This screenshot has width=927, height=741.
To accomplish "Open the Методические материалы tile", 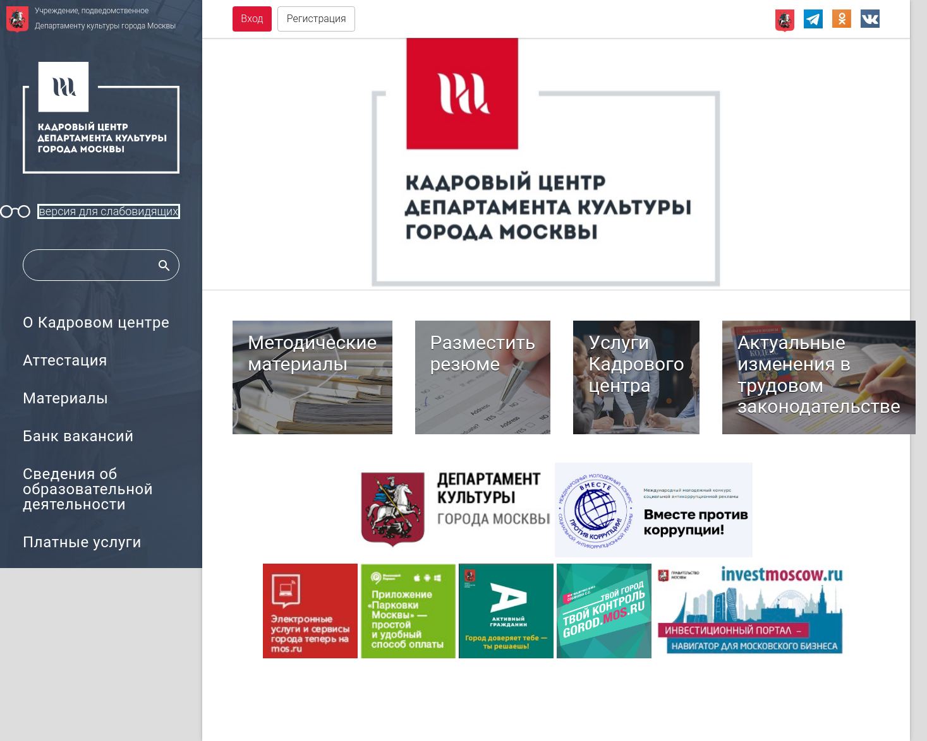I will [x=312, y=377].
